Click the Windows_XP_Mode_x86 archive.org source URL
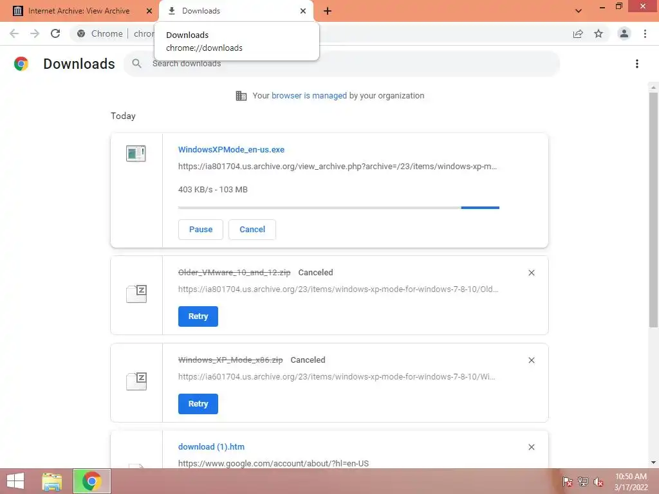The image size is (659, 494). pos(337,376)
